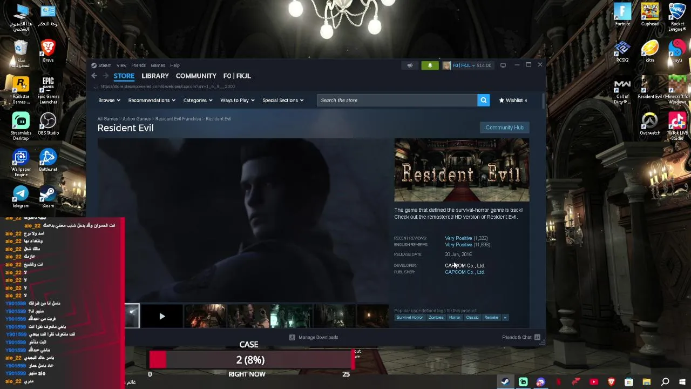This screenshot has width=691, height=389.
Task: Open Fortnite desktop shortcut
Action: coord(622,15)
